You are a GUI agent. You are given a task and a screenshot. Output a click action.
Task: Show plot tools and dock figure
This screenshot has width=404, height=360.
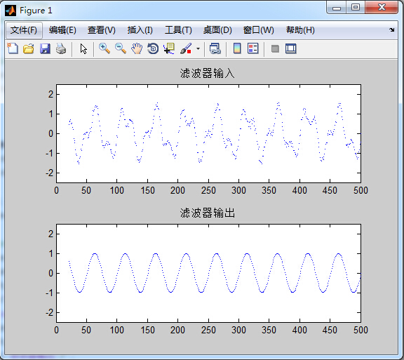pyautogui.click(x=291, y=48)
